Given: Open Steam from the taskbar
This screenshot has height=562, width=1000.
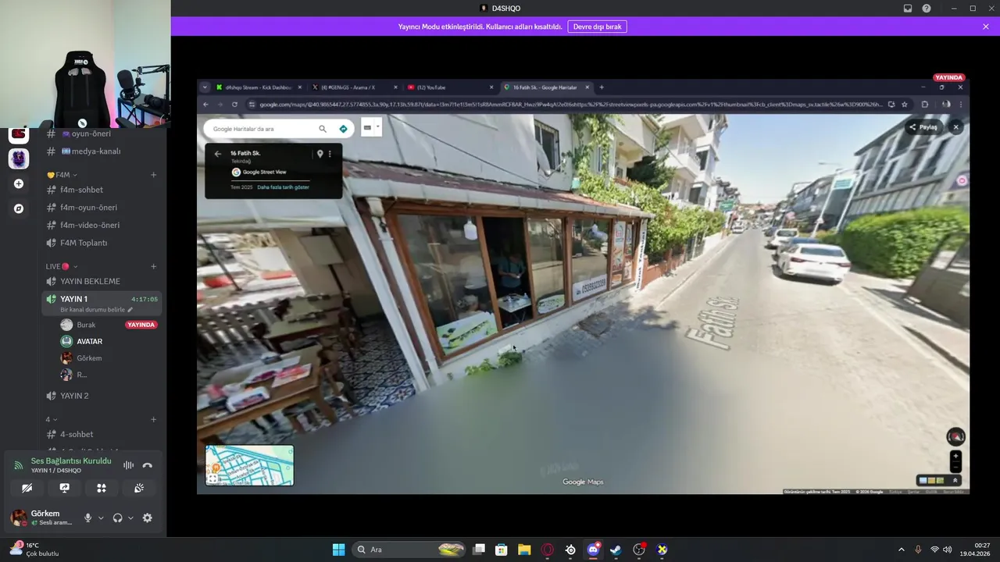Looking at the screenshot, I should tap(616, 550).
